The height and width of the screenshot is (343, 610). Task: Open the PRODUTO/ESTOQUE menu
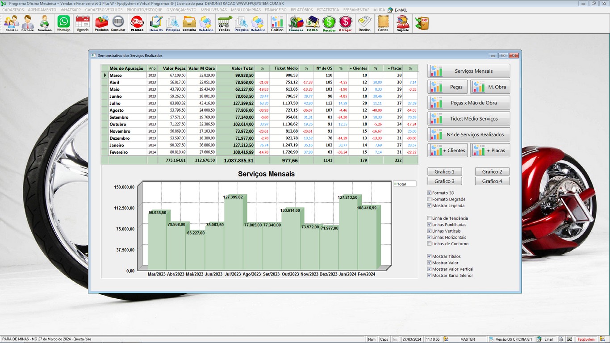144,10
